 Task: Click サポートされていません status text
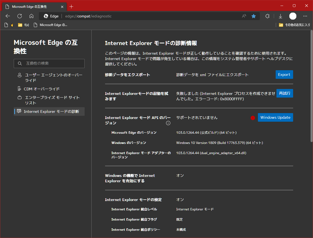pos(197,117)
